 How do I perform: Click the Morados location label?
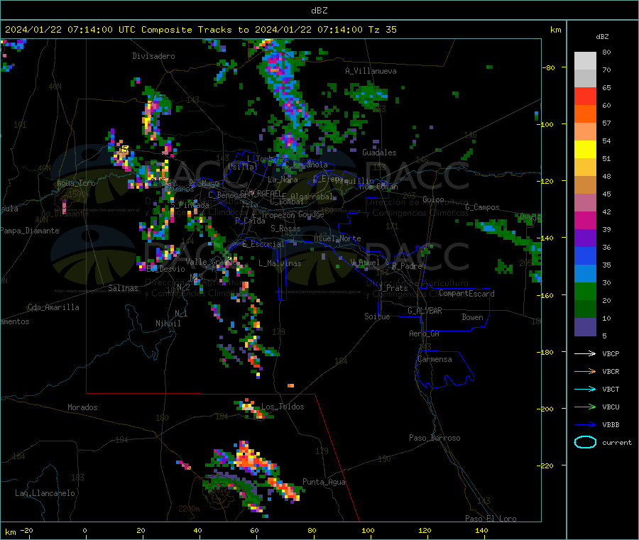coord(82,407)
